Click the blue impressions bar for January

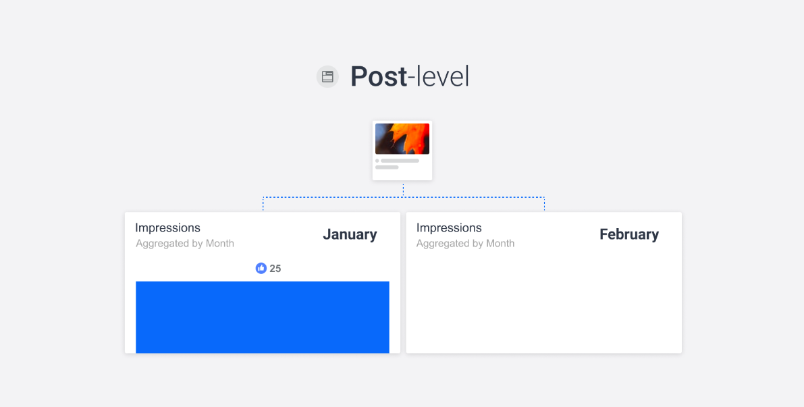point(263,317)
